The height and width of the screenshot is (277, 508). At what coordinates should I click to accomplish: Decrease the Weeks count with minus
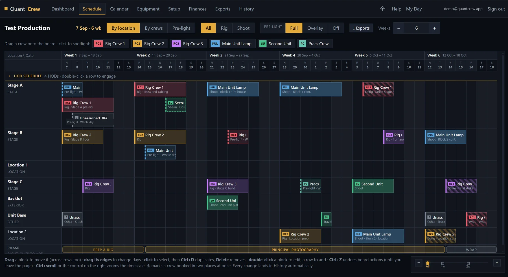tap(398, 28)
